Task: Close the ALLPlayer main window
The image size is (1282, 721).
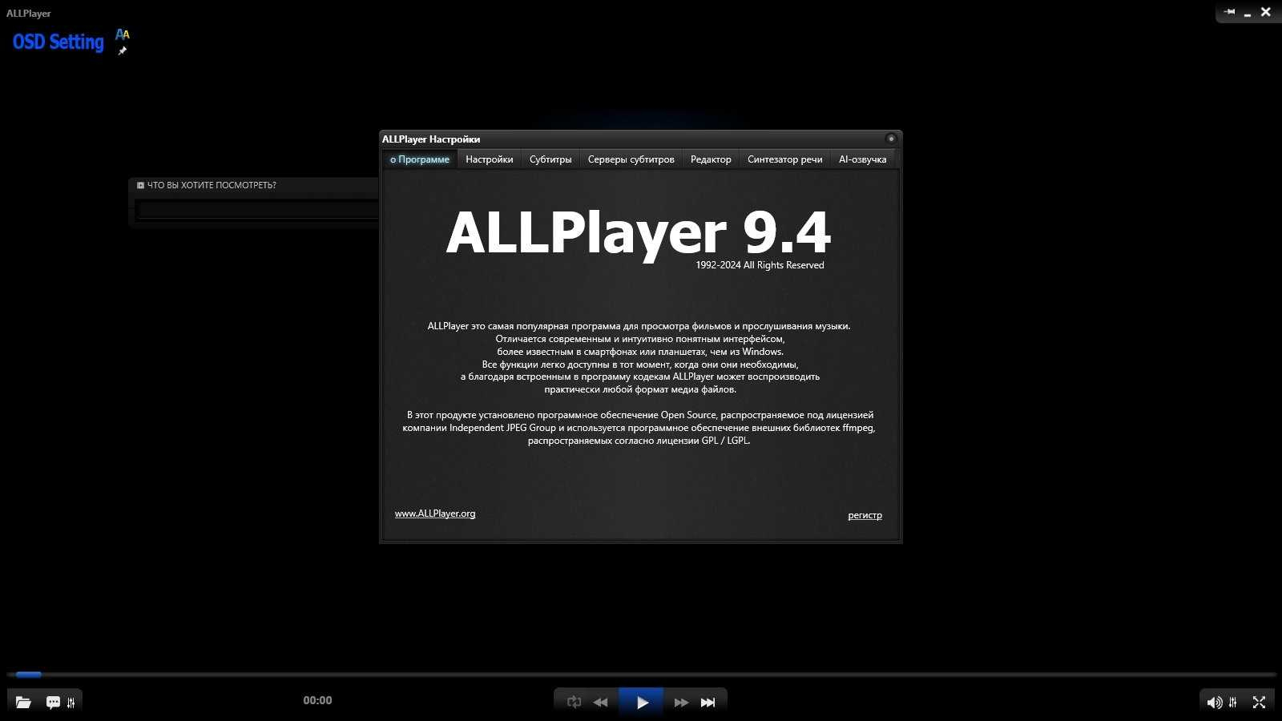Action: (x=1266, y=12)
